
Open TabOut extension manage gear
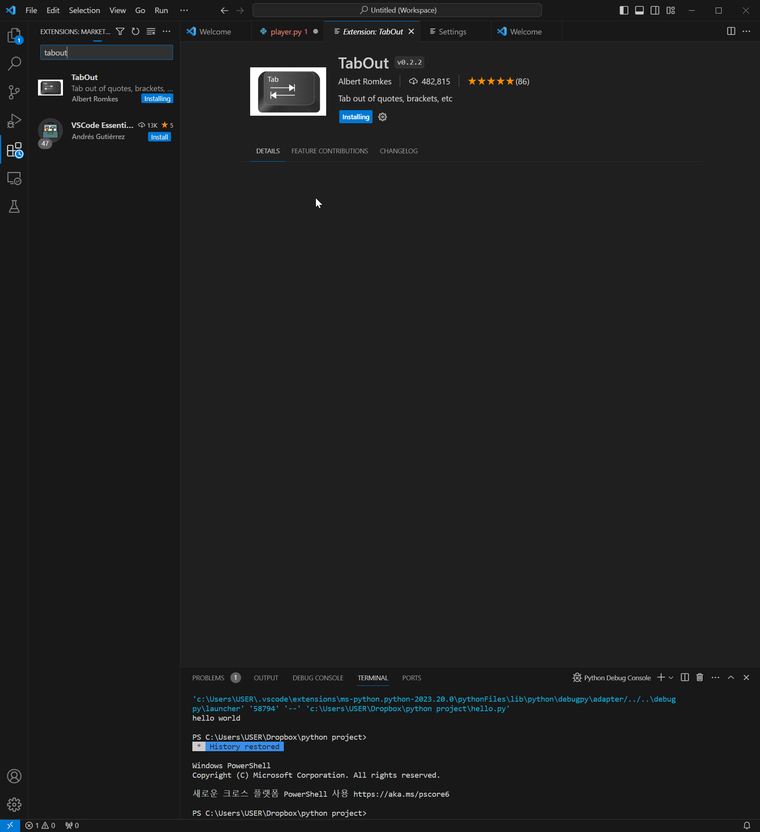pyautogui.click(x=383, y=117)
